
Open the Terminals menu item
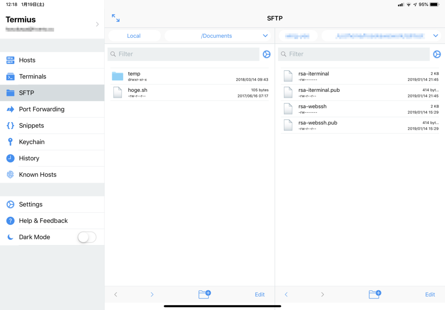point(52,76)
